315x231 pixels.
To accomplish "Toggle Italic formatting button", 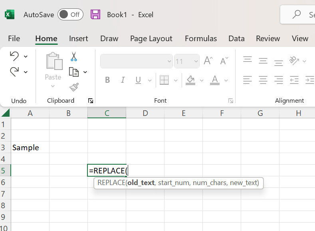I will tap(123, 80).
